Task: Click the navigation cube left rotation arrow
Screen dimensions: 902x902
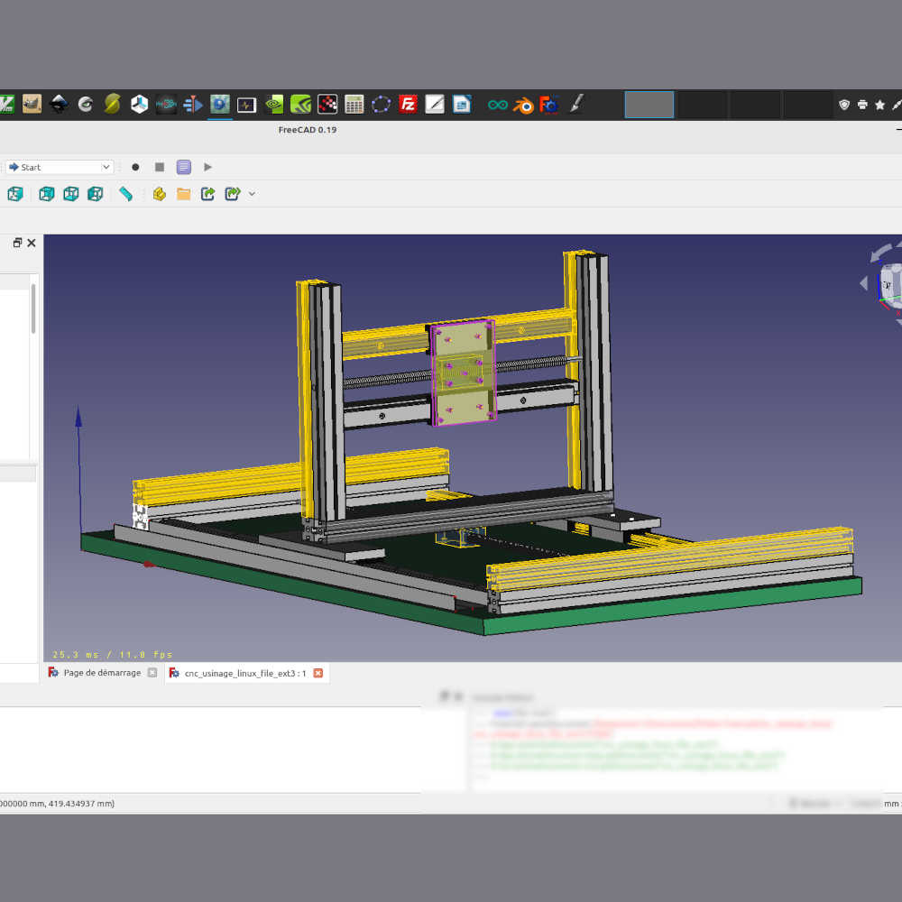Action: (x=863, y=283)
